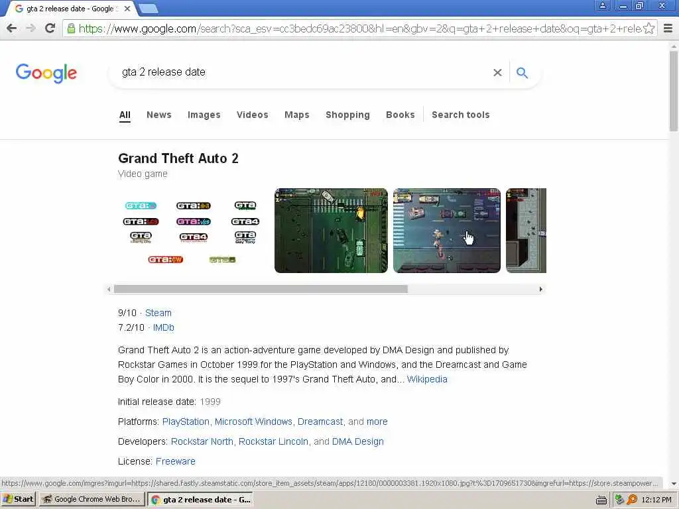Open the DMA Design developer link
The width and height of the screenshot is (679, 509).
click(x=357, y=441)
